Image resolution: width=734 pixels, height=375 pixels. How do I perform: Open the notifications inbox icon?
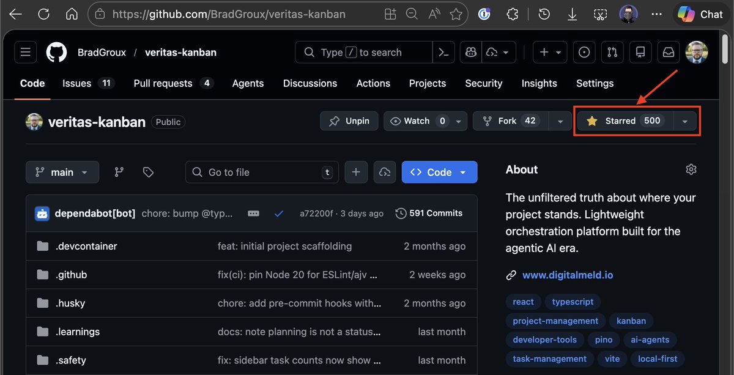[x=669, y=53]
